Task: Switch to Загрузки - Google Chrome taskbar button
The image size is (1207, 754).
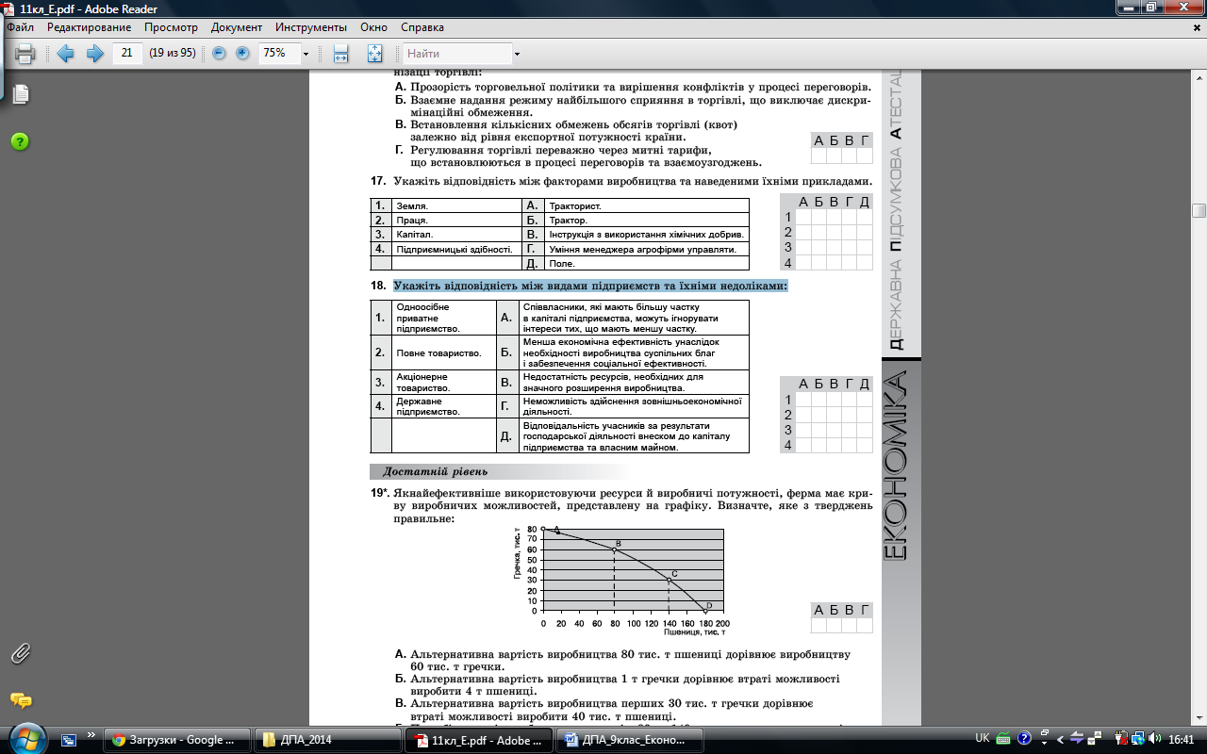Action: [x=177, y=740]
